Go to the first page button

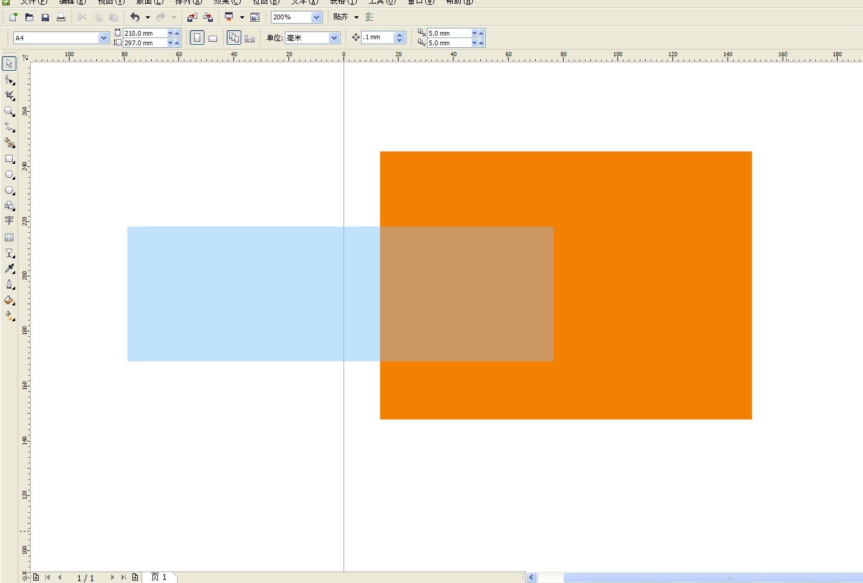(x=48, y=578)
